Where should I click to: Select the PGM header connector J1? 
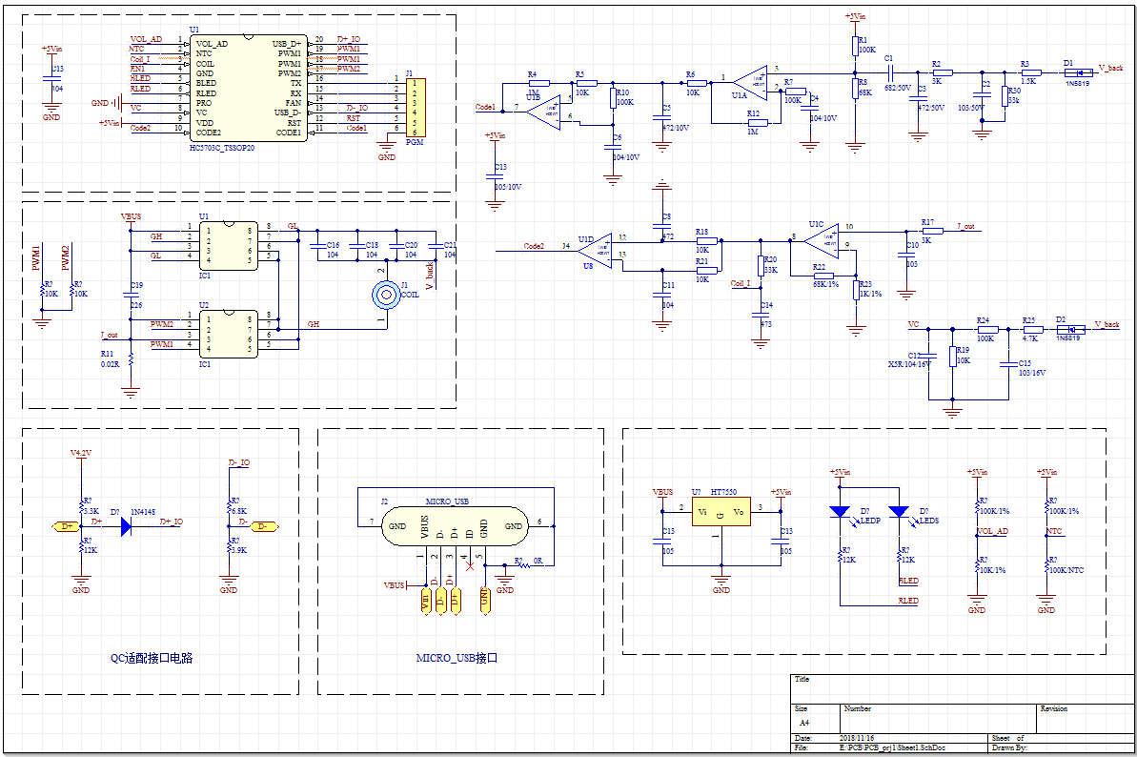(415, 108)
